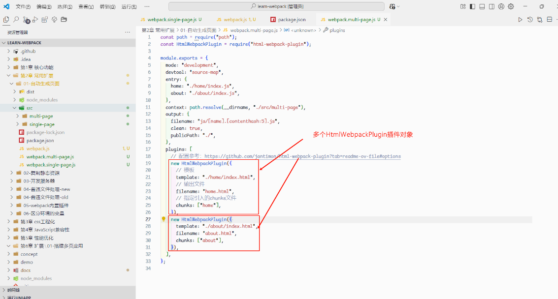This screenshot has height=299, width=558.
Task: Open the 运行(R) menu
Action: pos(129,7)
